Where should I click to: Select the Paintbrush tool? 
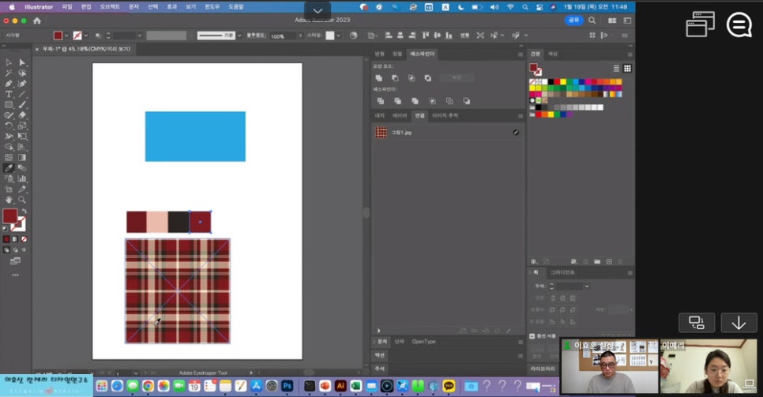point(22,105)
